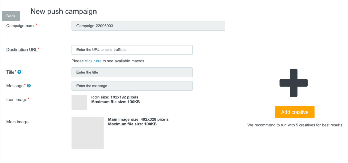Click the help icon next to Title

click(x=19, y=72)
